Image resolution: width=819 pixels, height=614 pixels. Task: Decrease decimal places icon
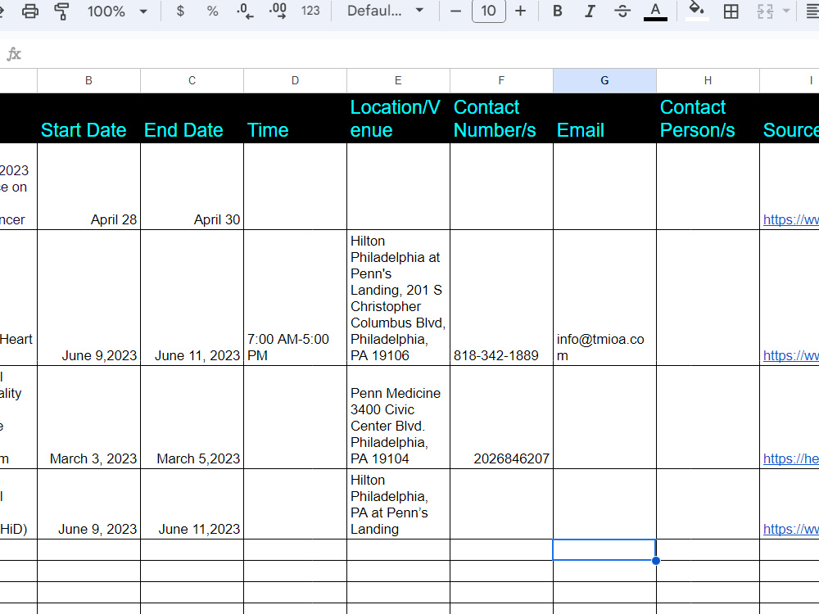tap(244, 11)
